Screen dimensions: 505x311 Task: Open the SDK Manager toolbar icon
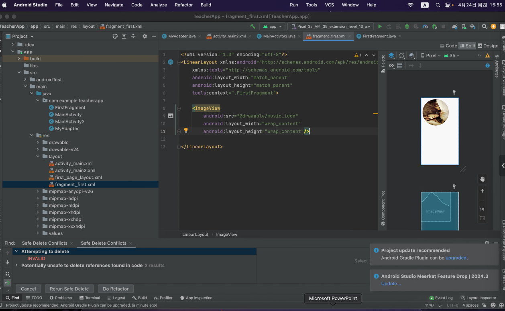[x=473, y=27]
